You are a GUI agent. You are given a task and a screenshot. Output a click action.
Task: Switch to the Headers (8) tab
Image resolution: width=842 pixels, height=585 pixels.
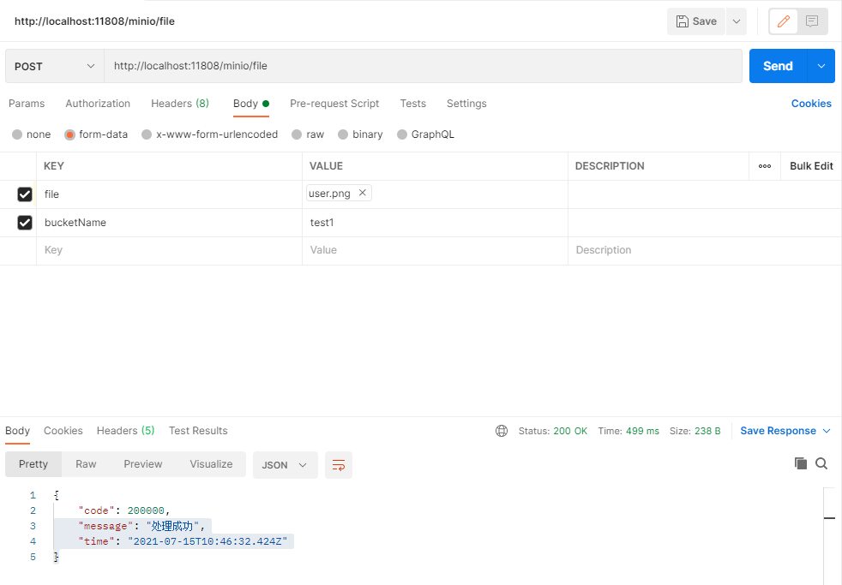click(179, 103)
